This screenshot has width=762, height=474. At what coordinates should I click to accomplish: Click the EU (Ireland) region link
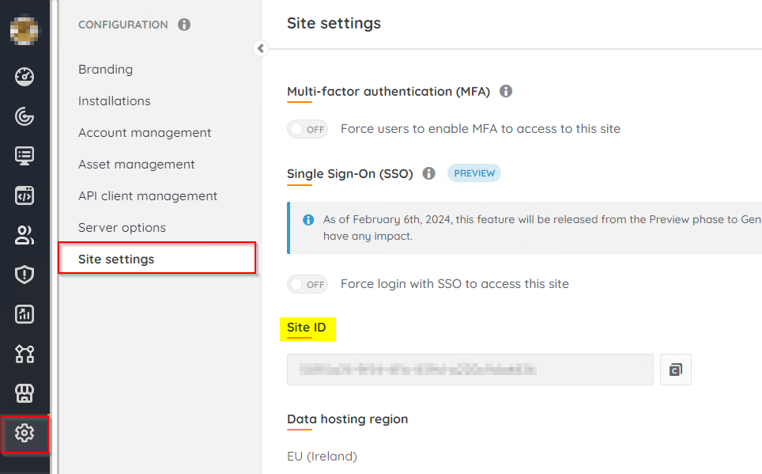(x=322, y=456)
